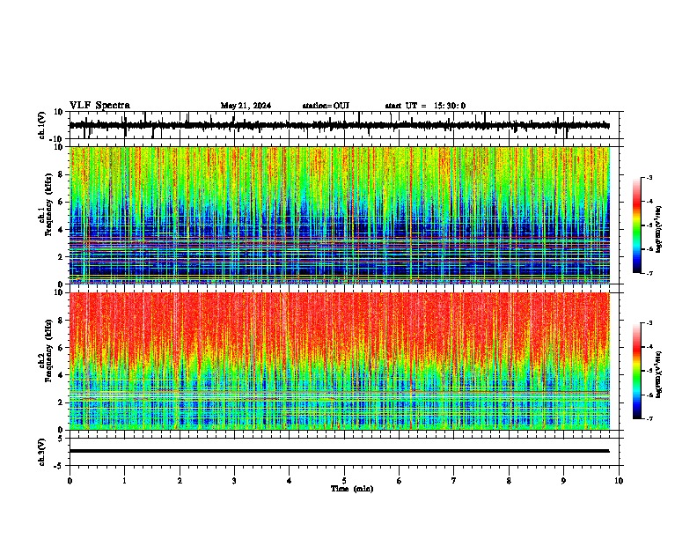Click the "10" tick label on the time axis
The image size is (697, 539).
click(x=619, y=481)
